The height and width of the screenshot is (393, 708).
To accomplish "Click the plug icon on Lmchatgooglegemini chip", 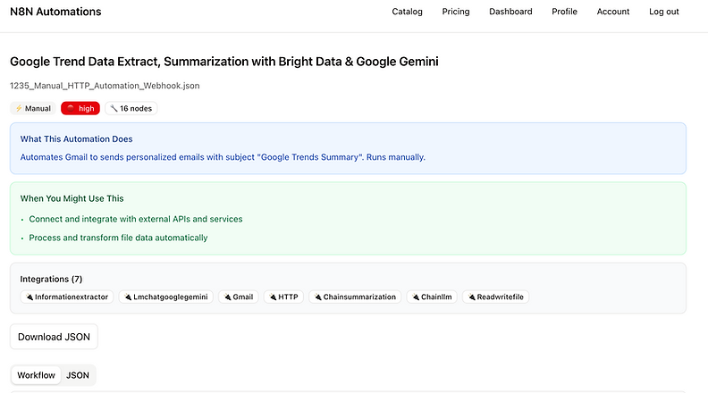I will [128, 297].
